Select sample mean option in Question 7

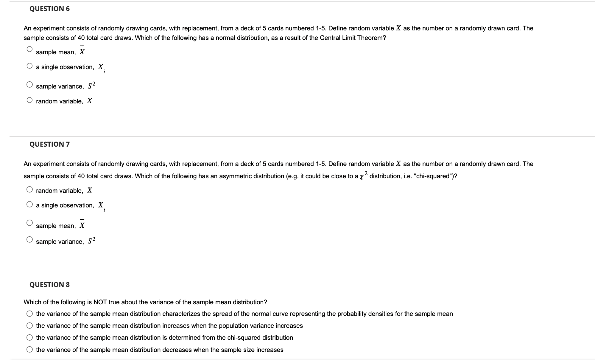coord(29,223)
